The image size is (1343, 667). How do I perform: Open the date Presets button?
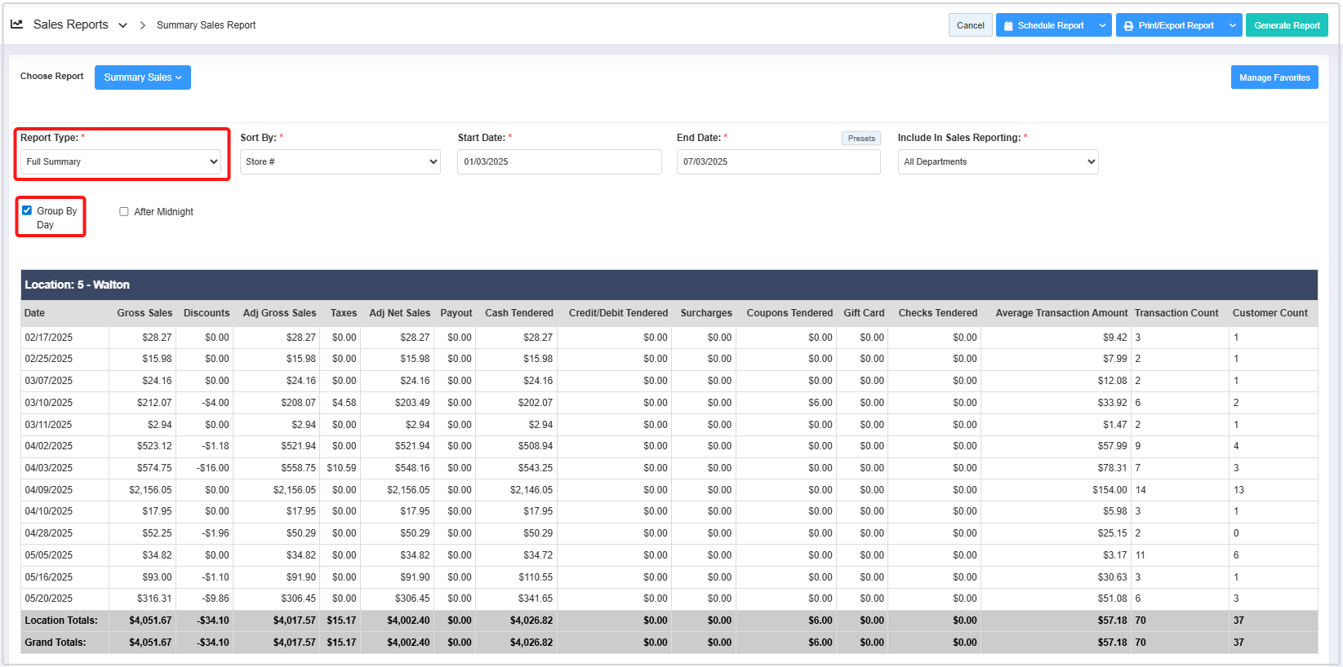(x=860, y=139)
